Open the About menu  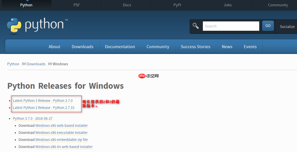pos(54,46)
